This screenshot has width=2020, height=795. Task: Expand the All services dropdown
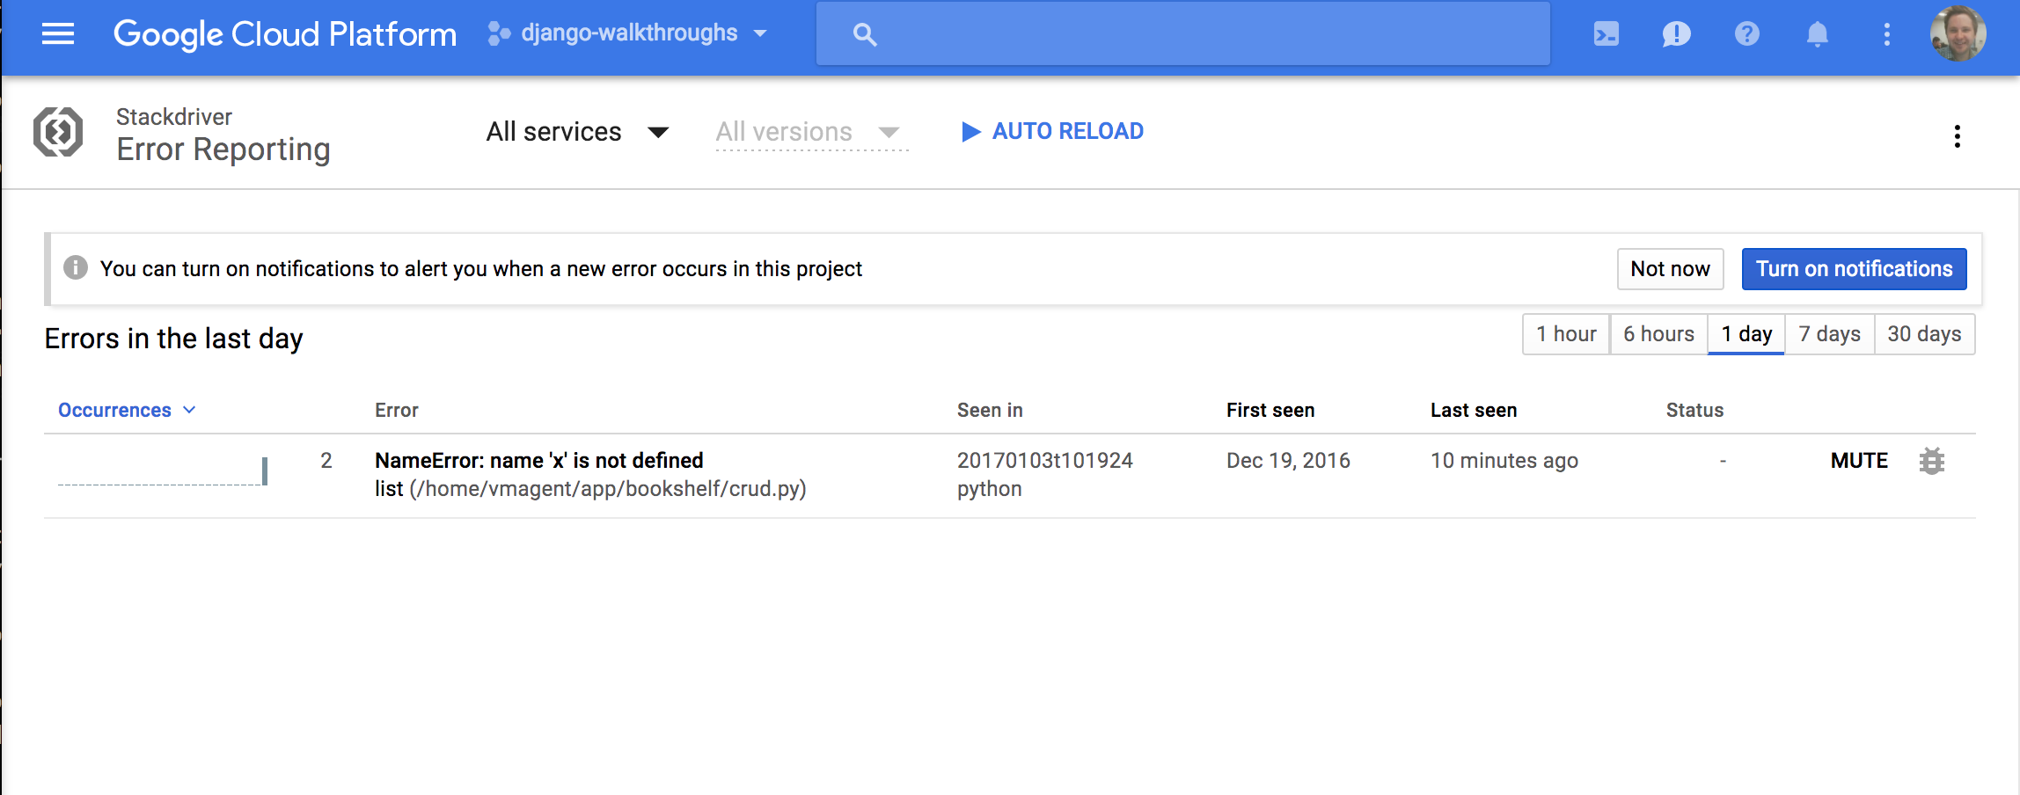577,132
